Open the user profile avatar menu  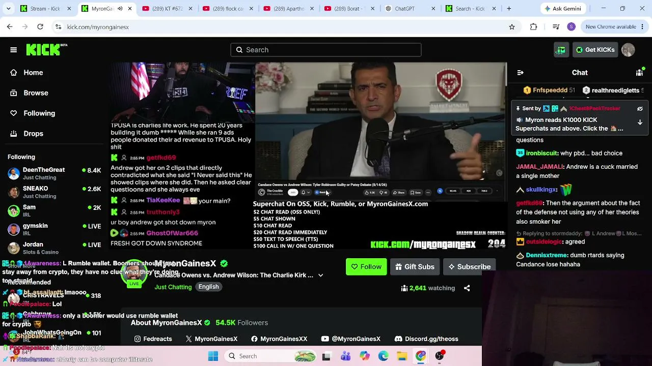coord(628,50)
